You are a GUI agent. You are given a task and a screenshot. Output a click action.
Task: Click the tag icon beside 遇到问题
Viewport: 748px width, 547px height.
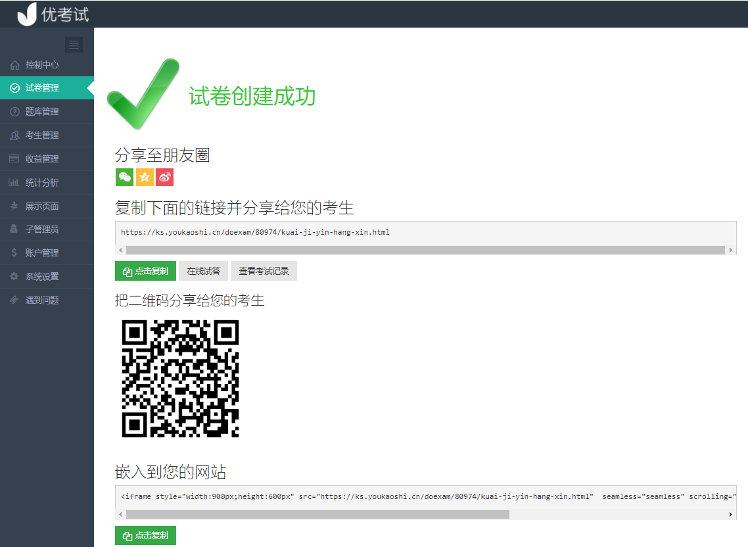click(14, 300)
